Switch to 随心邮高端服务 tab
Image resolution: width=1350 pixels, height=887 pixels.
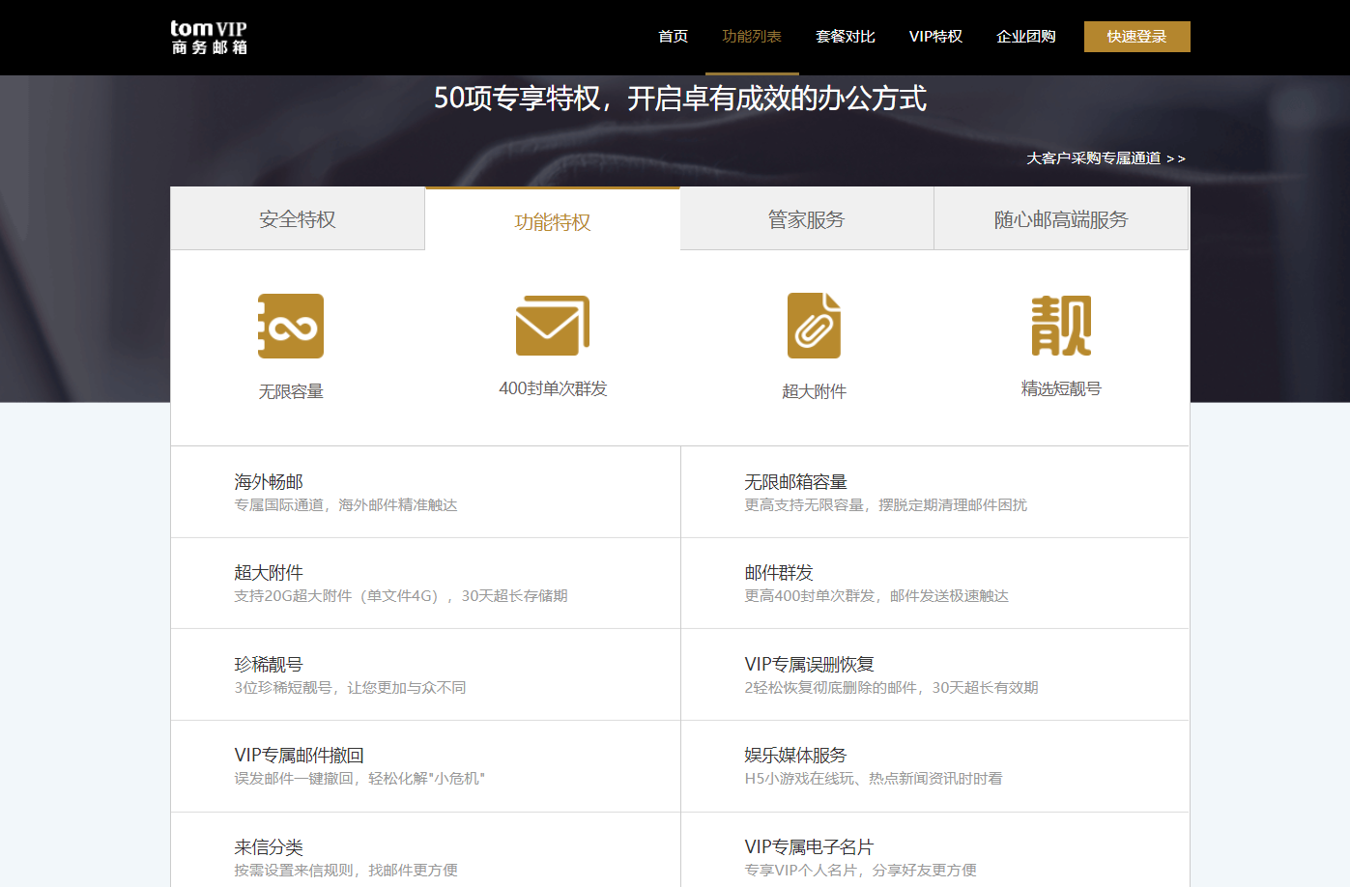pyautogui.click(x=1060, y=219)
